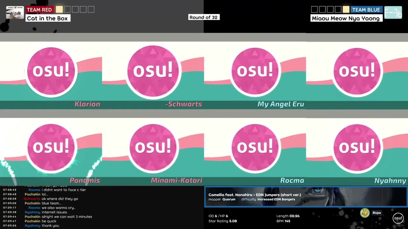Select player name Nyahnny under the grid
The height and width of the screenshot is (229, 408).
(390, 181)
